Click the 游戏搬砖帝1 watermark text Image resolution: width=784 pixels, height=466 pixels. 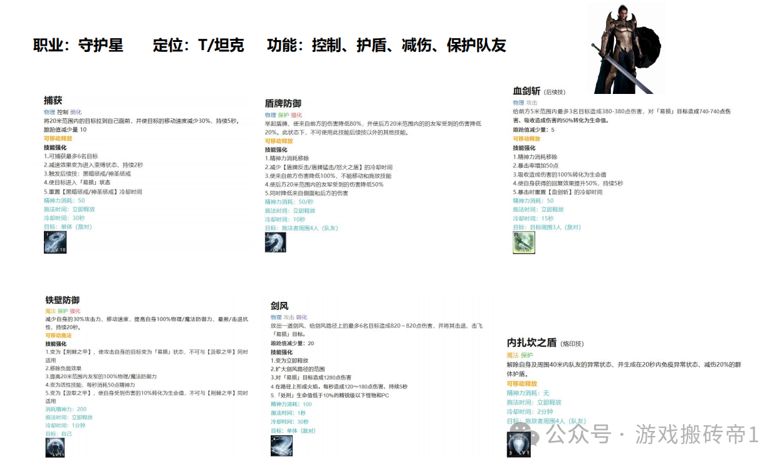coord(697,434)
